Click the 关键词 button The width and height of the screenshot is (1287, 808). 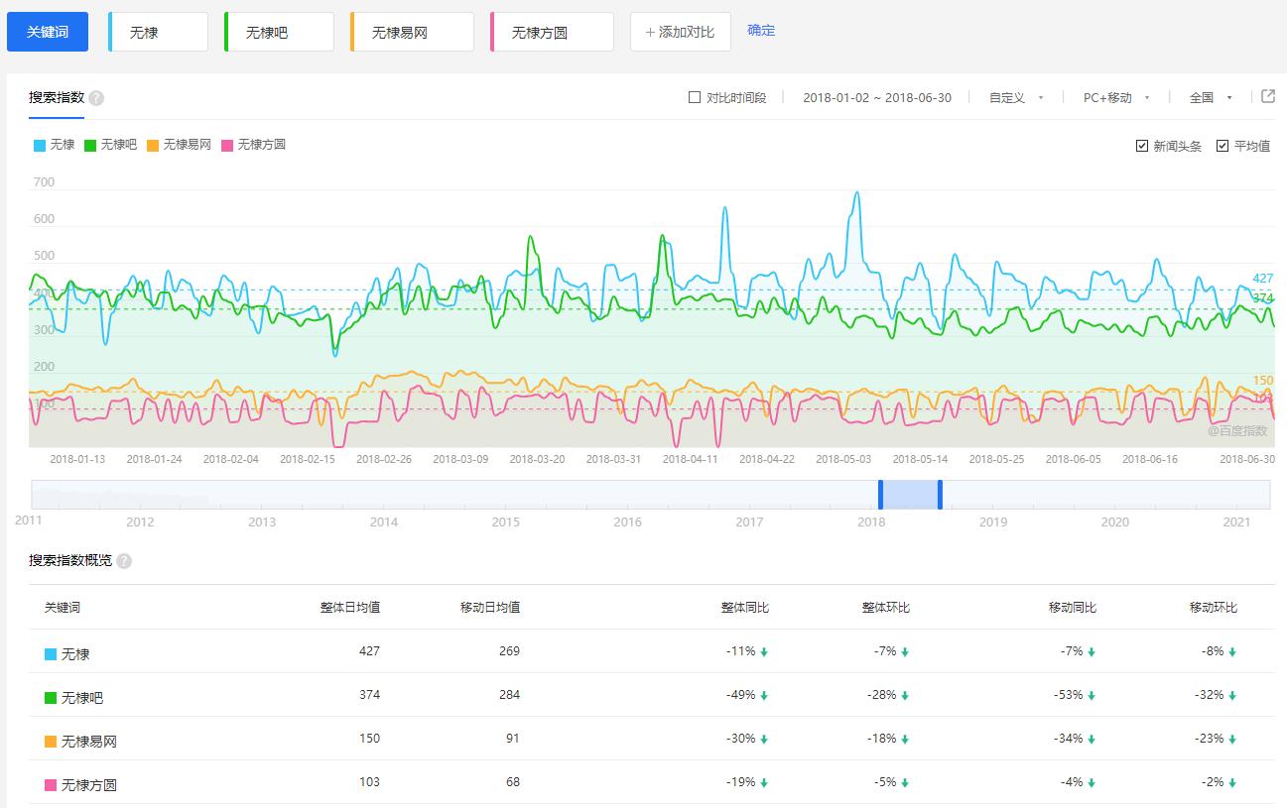pyautogui.click(x=48, y=32)
